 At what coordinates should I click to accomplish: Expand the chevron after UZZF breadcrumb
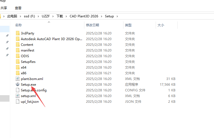pos(53,16)
